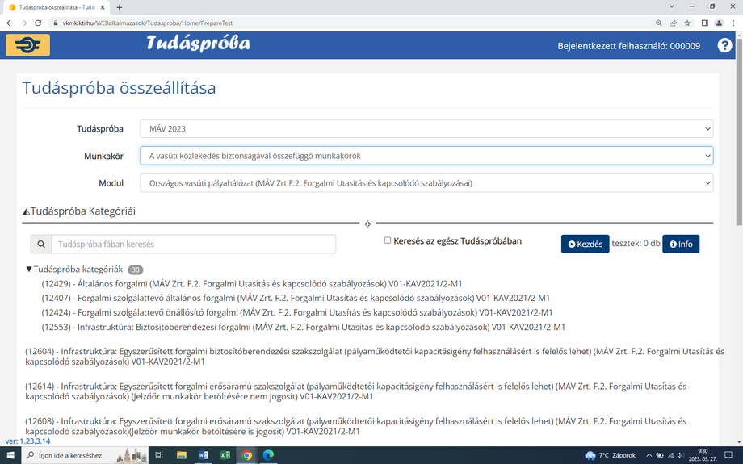Click the site lock icon in address bar
The image size is (743, 464).
[x=56, y=23]
